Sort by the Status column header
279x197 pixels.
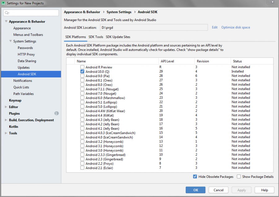[252, 61]
